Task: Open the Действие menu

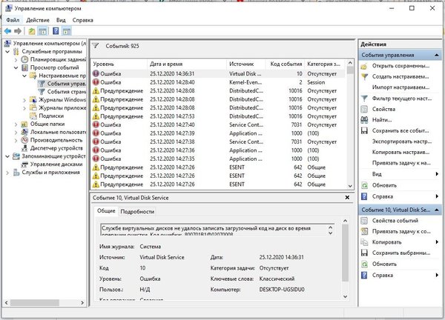Action: coord(37,19)
